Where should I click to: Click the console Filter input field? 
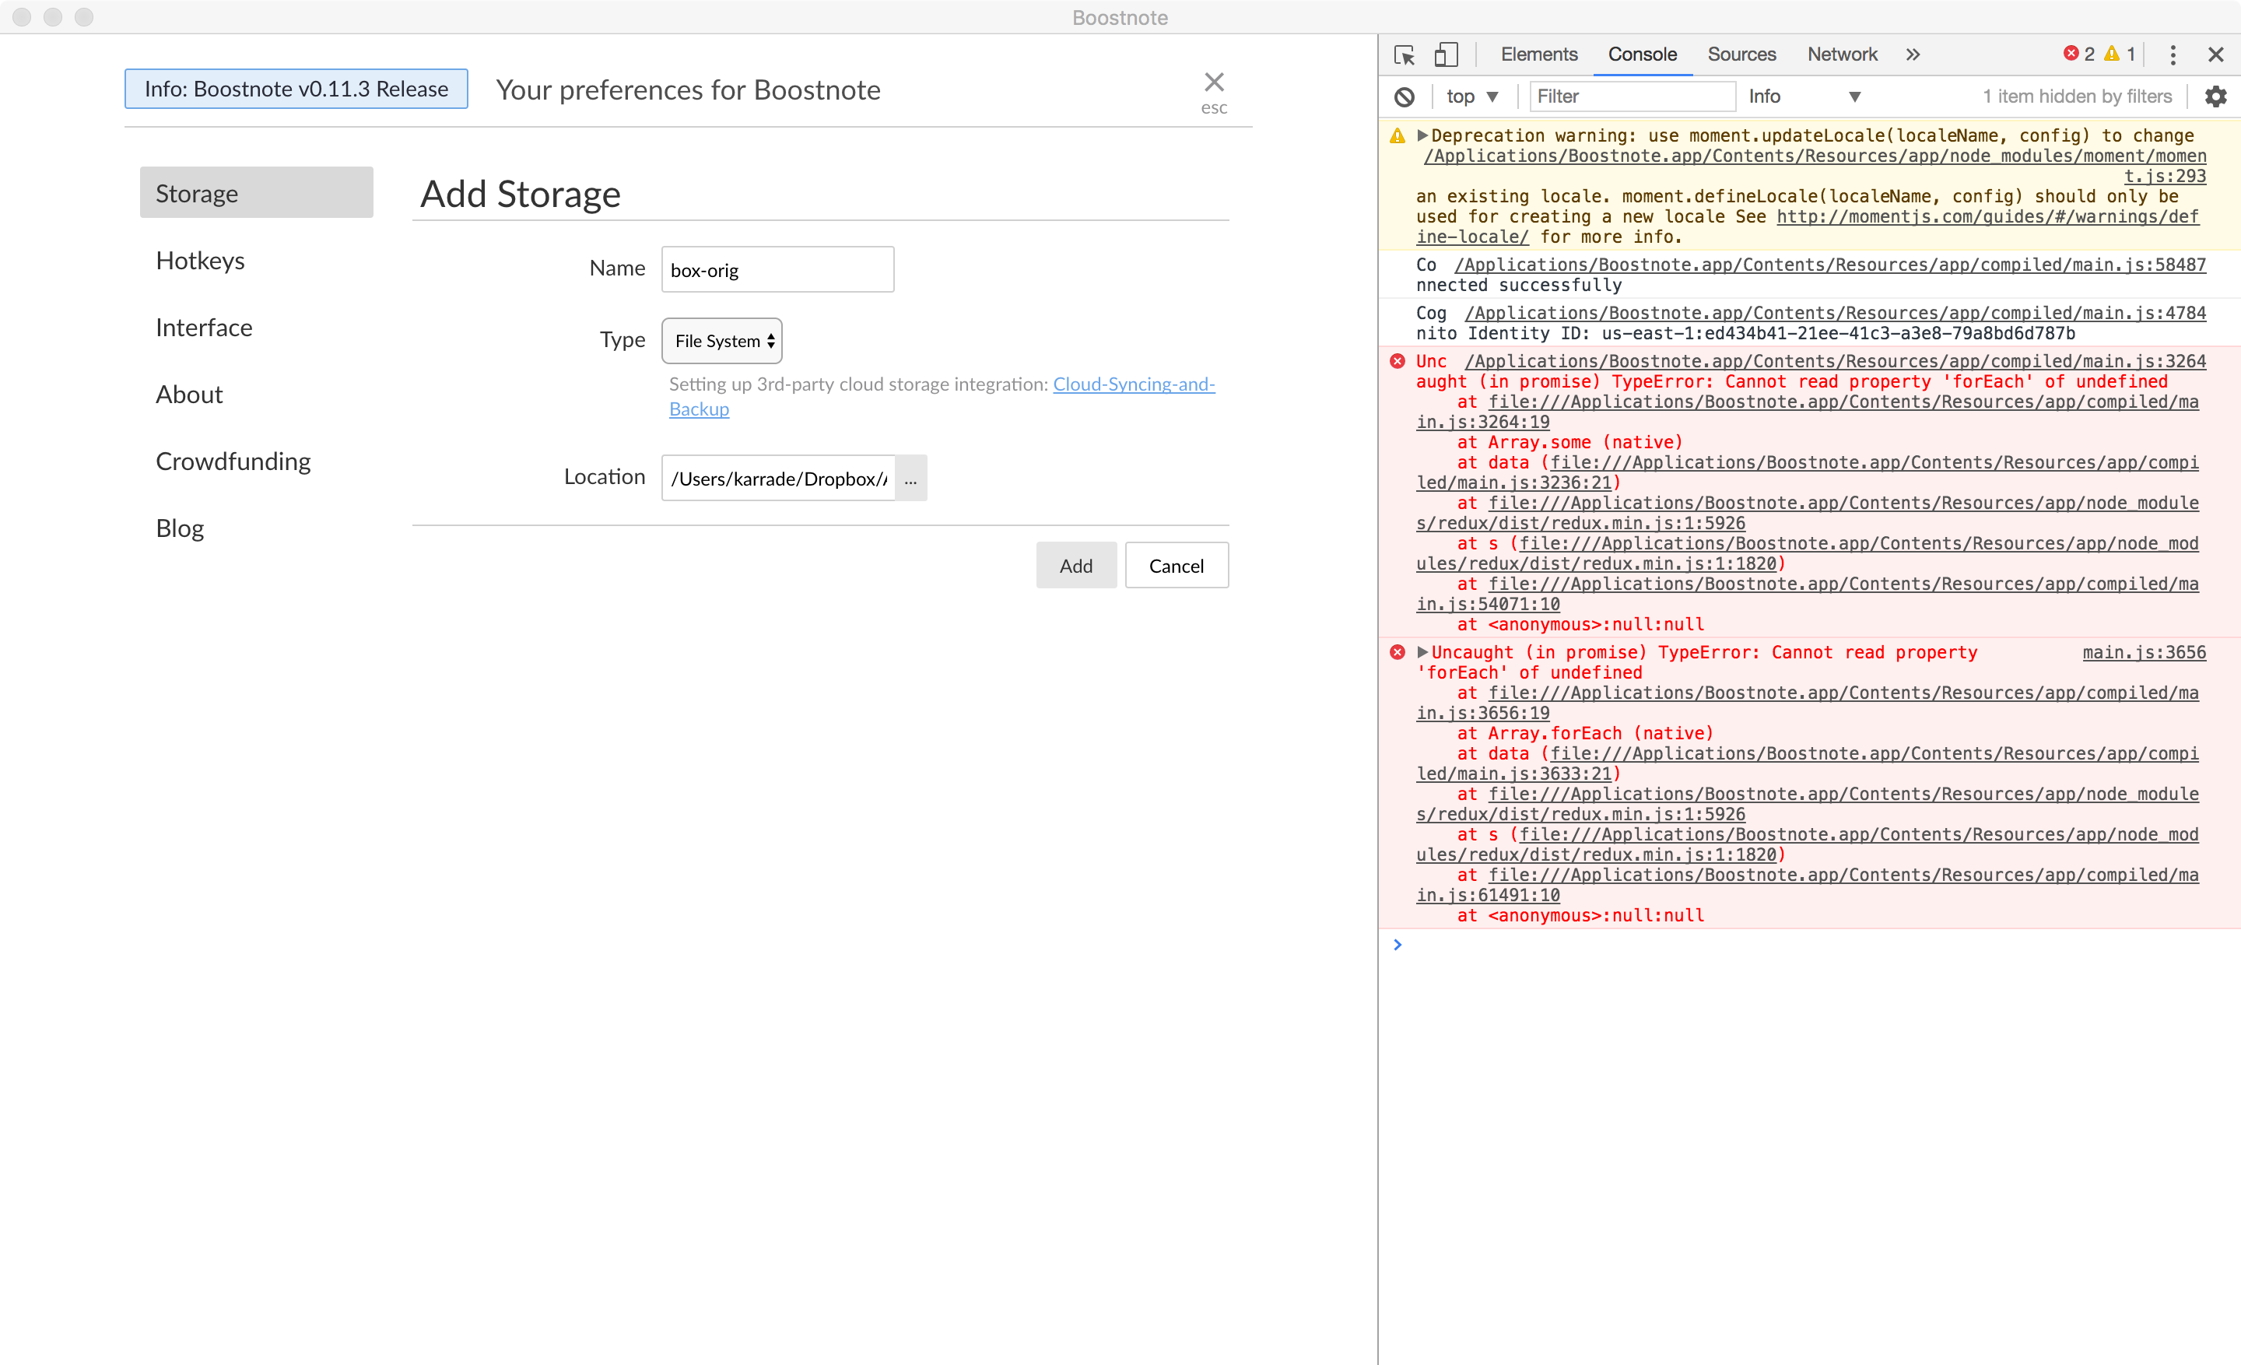point(1632,96)
